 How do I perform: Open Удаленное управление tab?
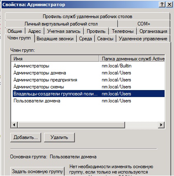(x=143, y=39)
